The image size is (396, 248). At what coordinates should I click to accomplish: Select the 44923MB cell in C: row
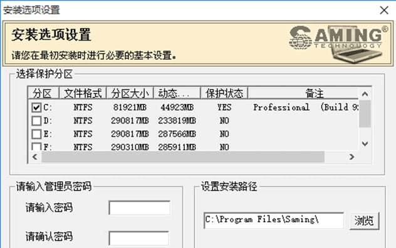pos(177,107)
